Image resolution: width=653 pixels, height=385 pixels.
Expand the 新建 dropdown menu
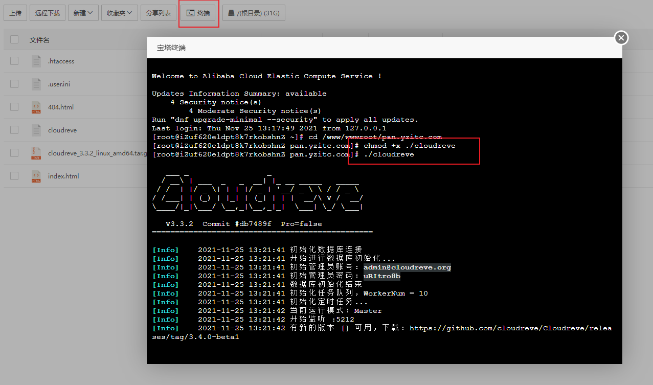(x=83, y=13)
